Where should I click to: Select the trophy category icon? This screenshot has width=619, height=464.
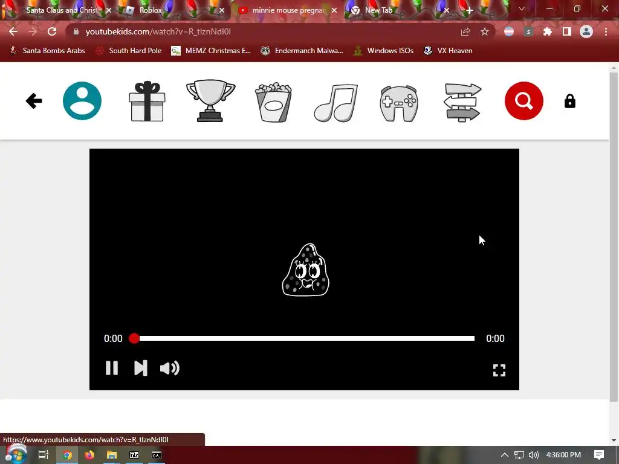(x=210, y=101)
